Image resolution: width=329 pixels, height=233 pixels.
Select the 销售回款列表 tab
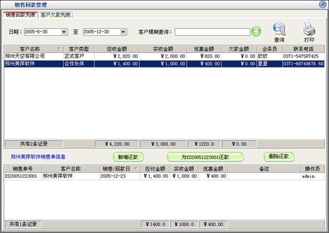pos(21,15)
